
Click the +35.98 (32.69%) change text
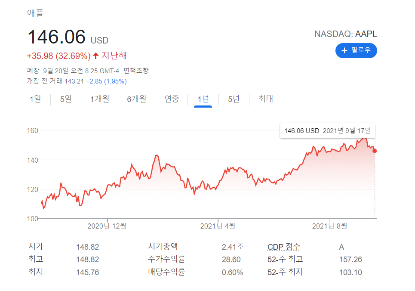click(x=59, y=56)
